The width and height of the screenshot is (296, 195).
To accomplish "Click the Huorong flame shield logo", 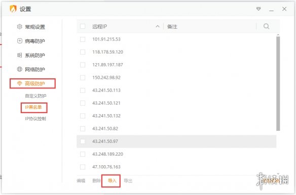I will pyautogui.click(x=13, y=9).
